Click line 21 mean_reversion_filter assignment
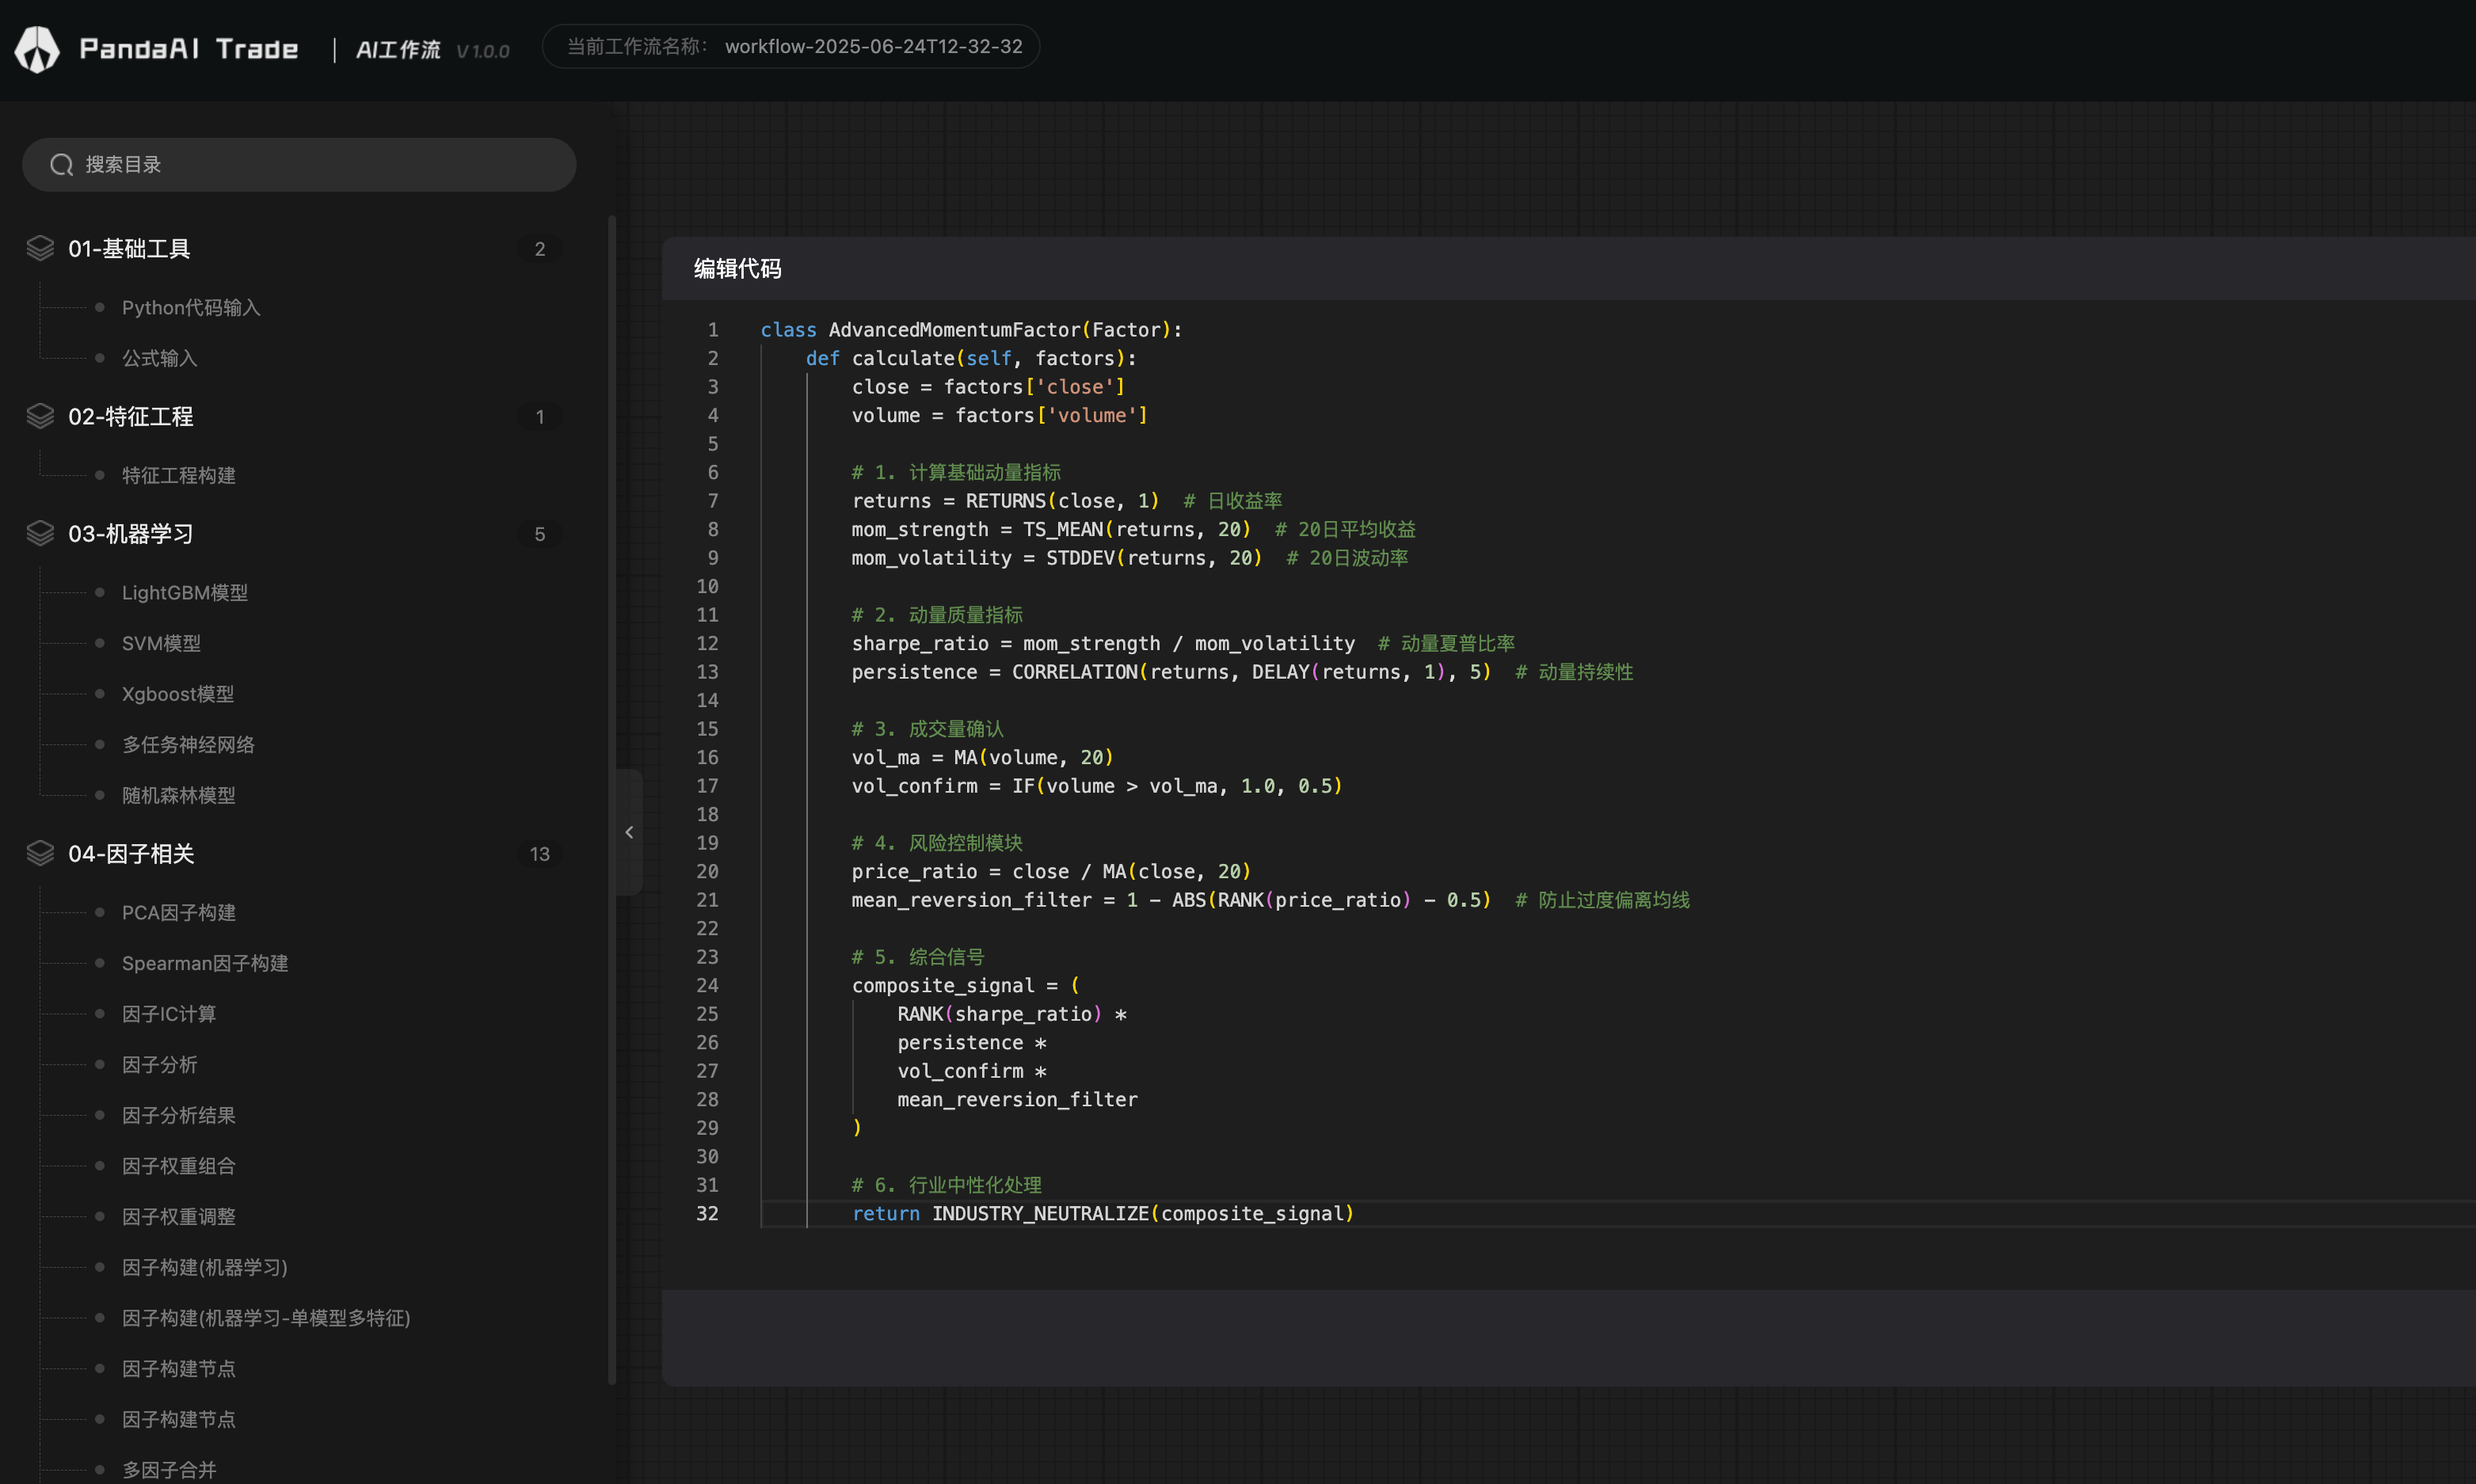The width and height of the screenshot is (2476, 1484). pyautogui.click(x=1171, y=899)
